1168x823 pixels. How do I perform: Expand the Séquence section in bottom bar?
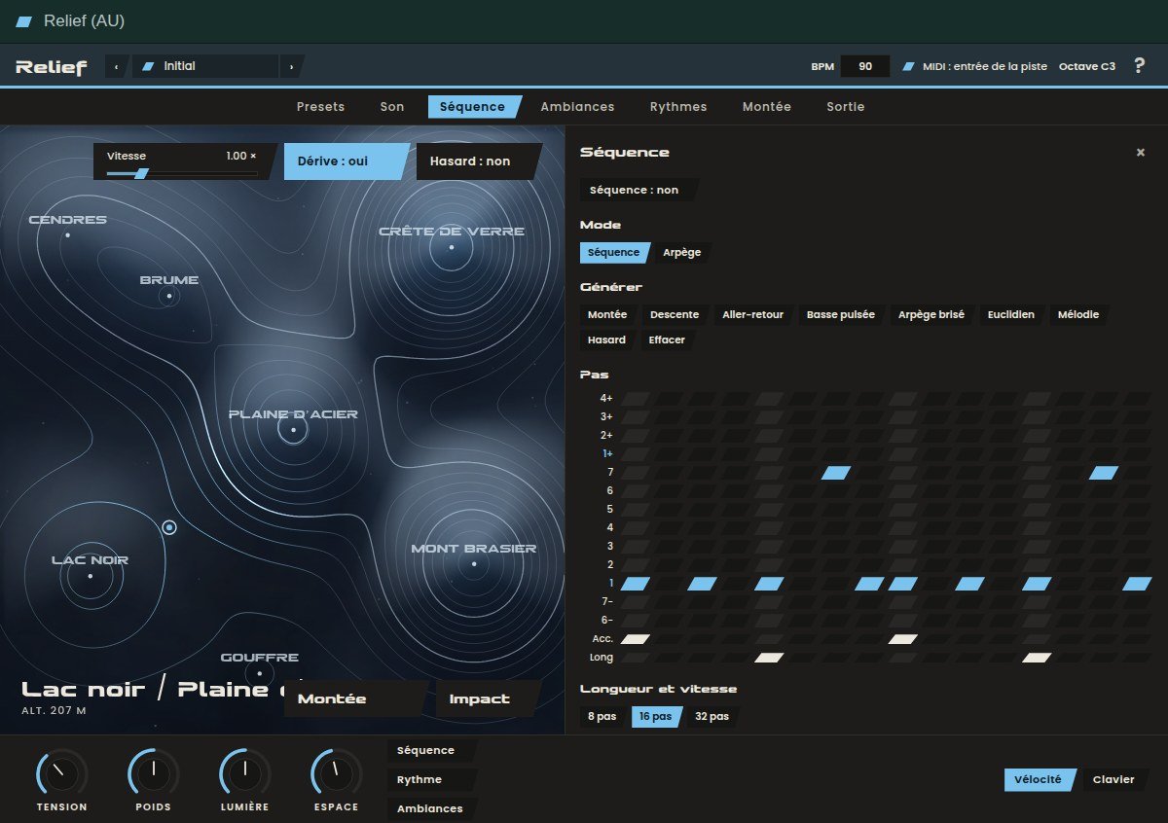click(x=433, y=751)
